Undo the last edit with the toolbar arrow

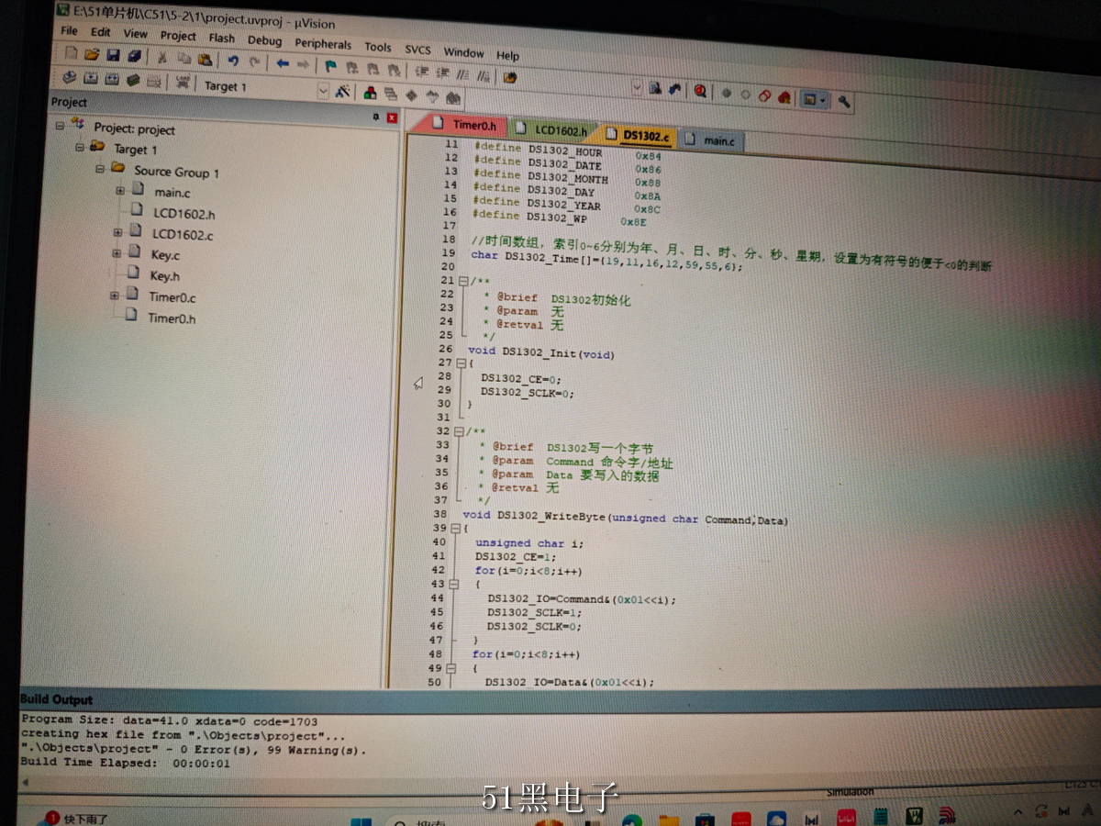pyautogui.click(x=233, y=61)
